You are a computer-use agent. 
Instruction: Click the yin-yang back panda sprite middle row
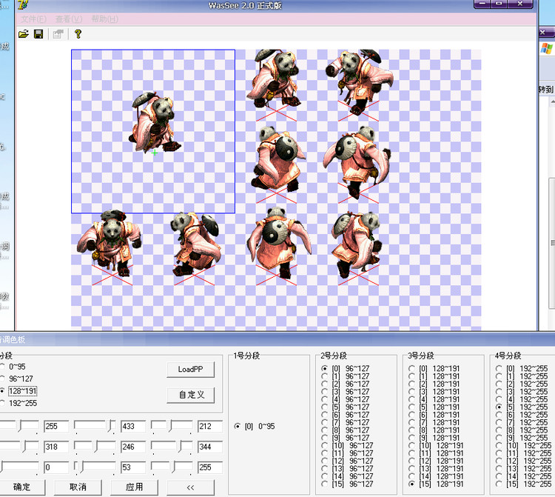(277, 159)
